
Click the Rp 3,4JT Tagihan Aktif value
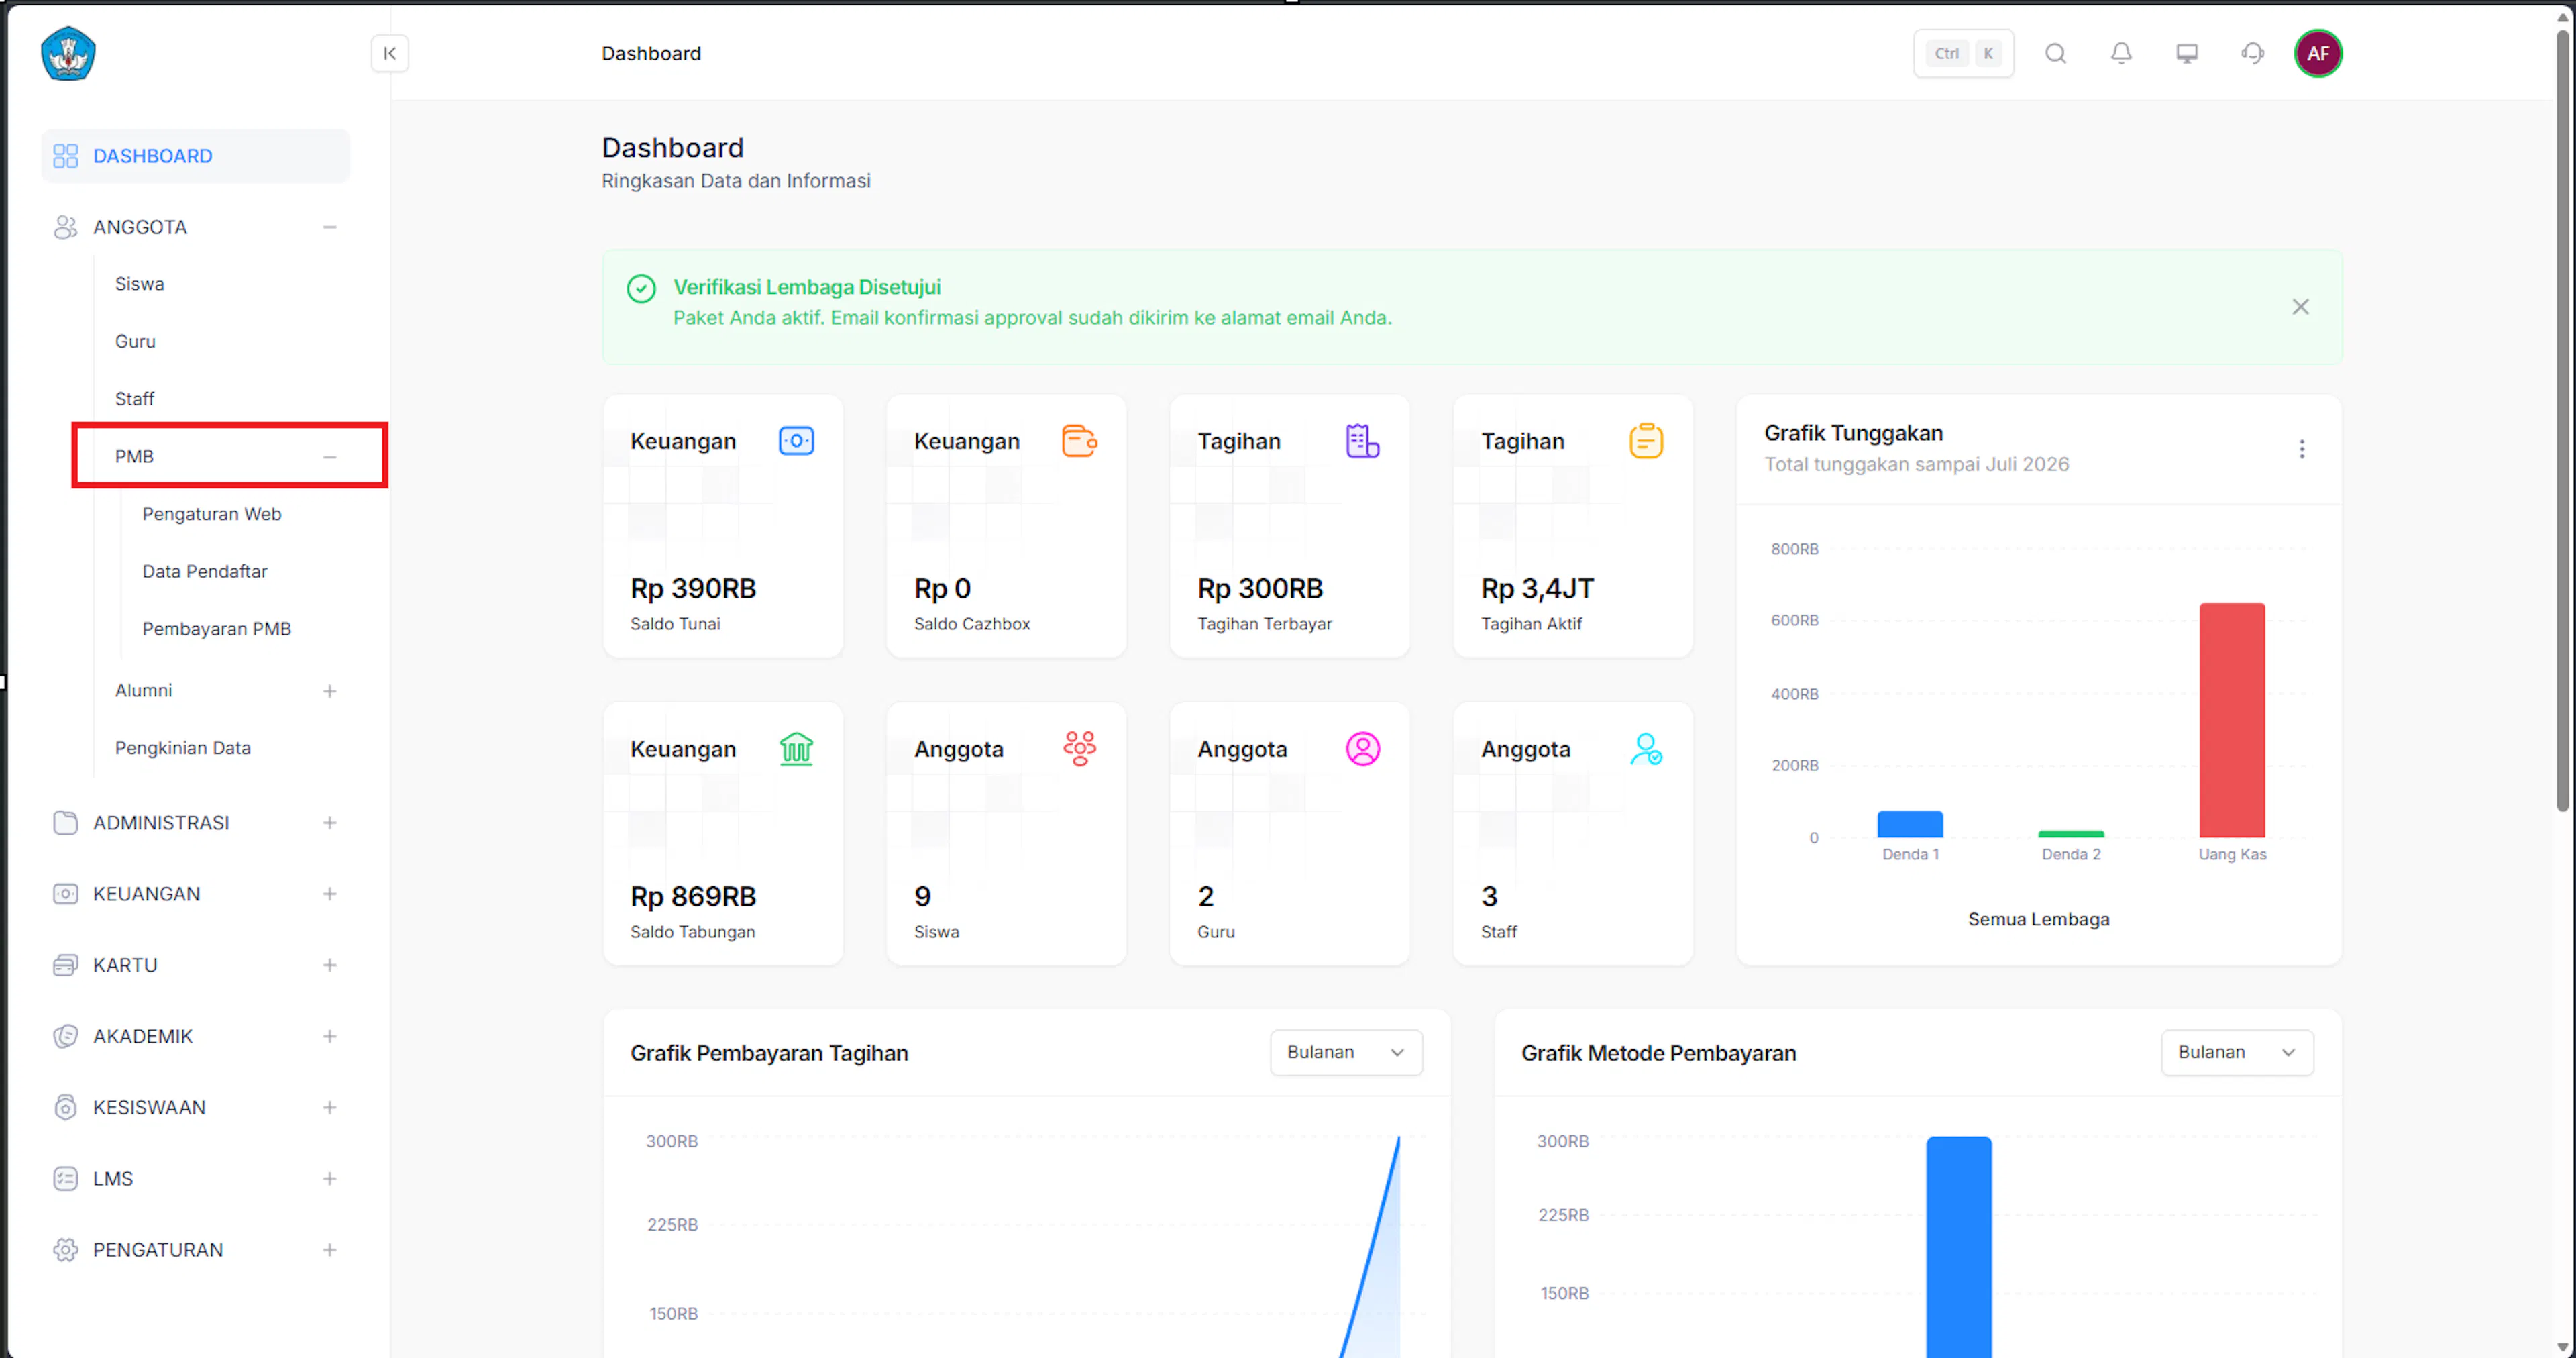1537,588
